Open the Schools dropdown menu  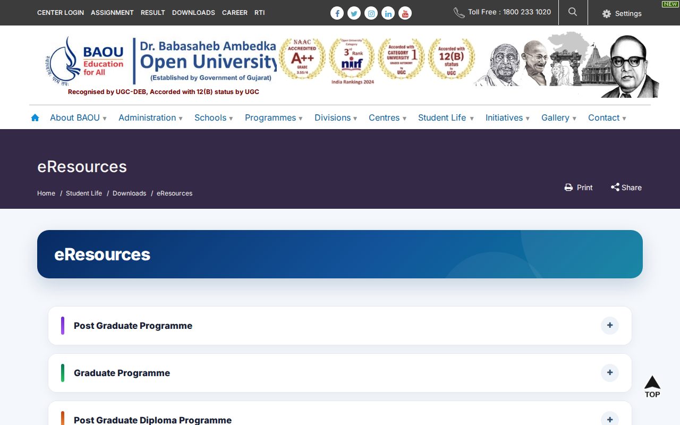click(x=214, y=118)
